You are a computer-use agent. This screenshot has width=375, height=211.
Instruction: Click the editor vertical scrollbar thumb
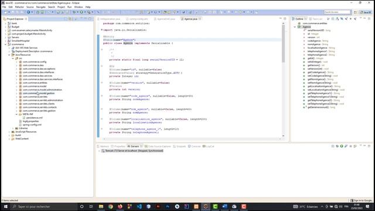tap(284, 43)
